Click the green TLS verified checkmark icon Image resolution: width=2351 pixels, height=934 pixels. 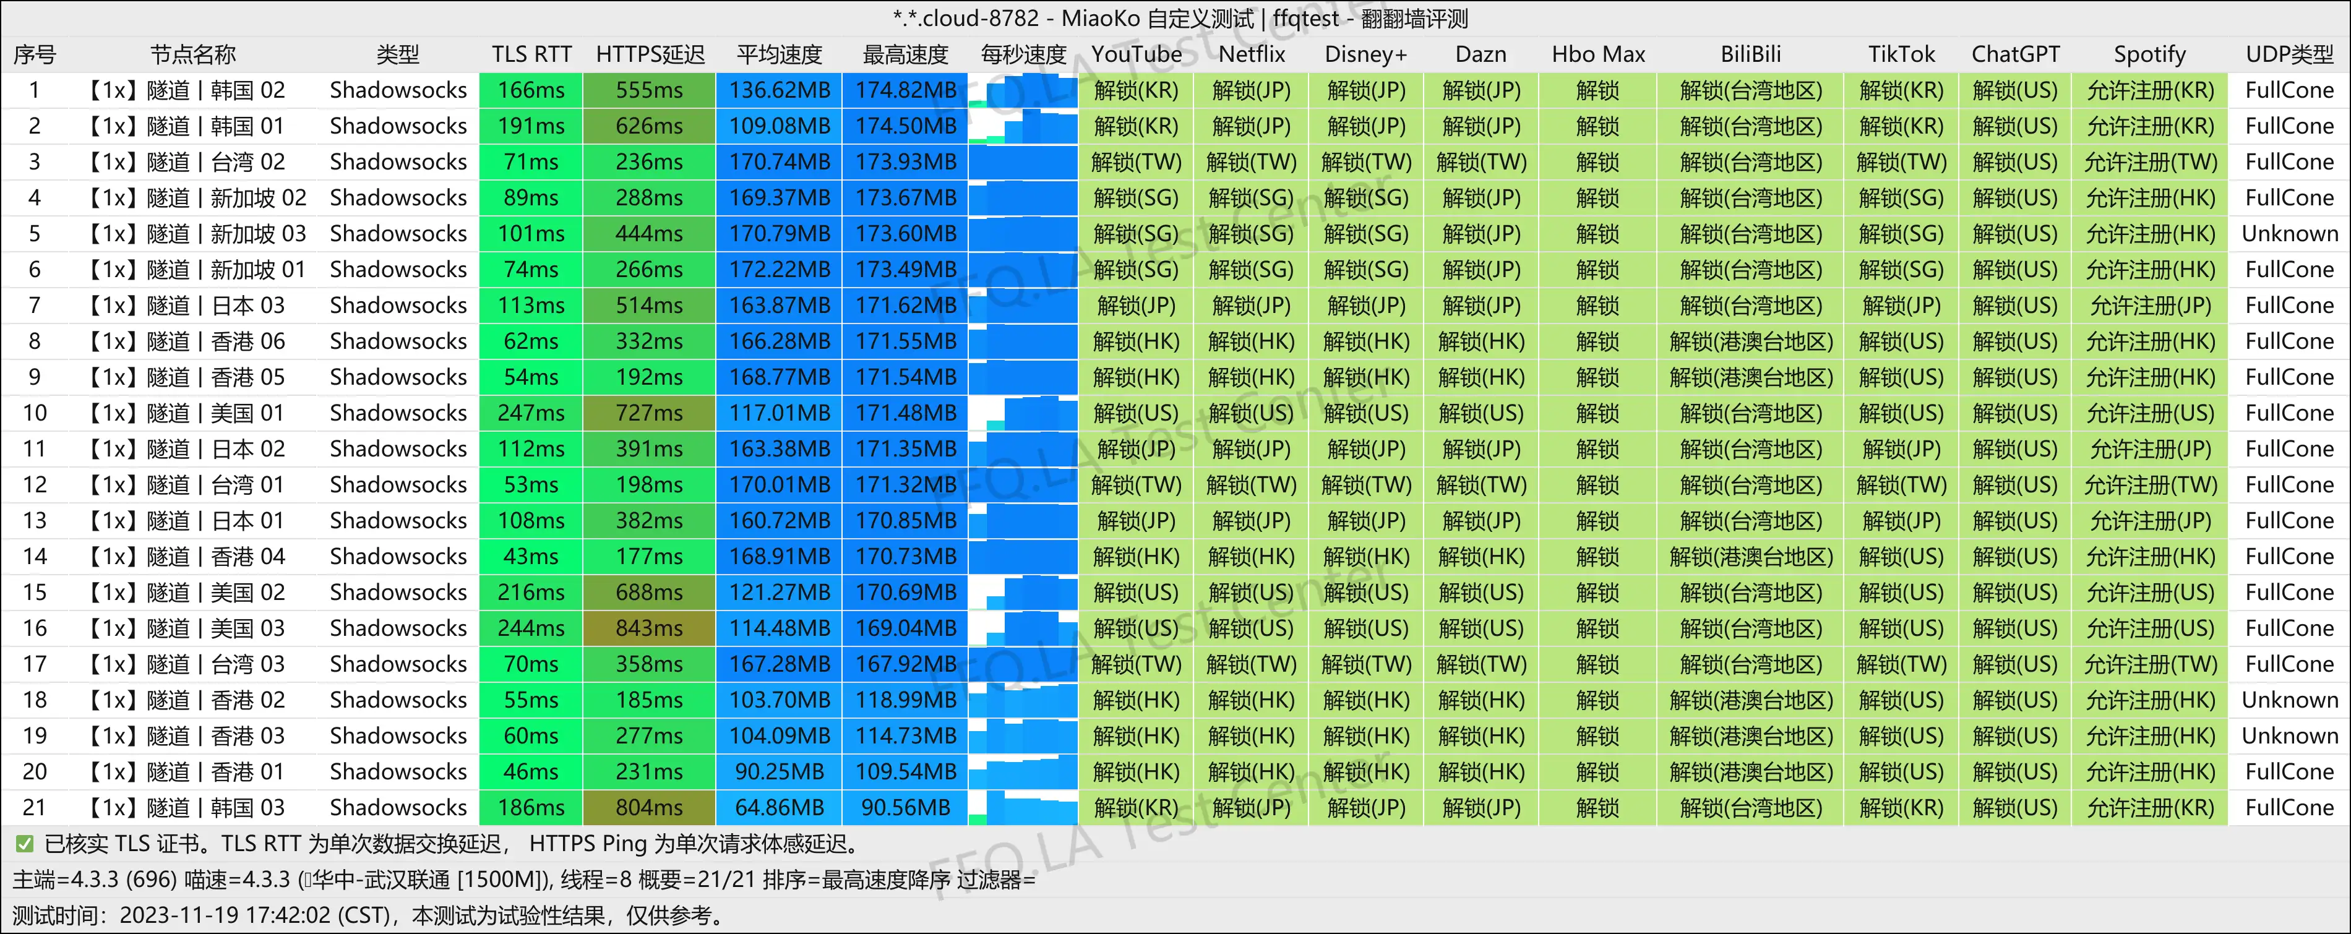(25, 844)
